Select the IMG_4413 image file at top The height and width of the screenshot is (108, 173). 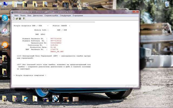[86, 6]
